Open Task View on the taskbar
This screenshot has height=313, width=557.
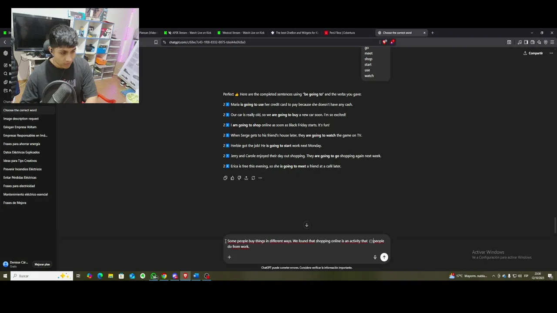tap(78, 276)
